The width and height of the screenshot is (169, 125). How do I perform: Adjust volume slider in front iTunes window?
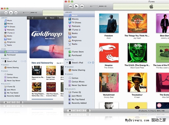pyautogui.click(x=98, y=6)
